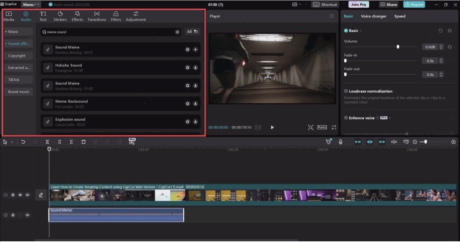Undo the last timeline action
The image size is (460, 242).
(23, 142)
